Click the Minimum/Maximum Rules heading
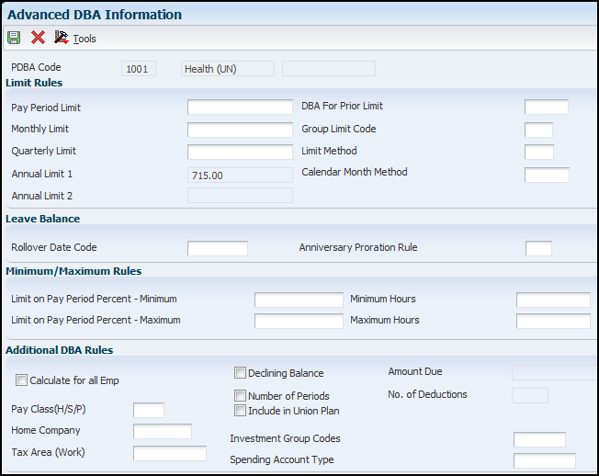The width and height of the screenshot is (599, 476). [x=73, y=271]
